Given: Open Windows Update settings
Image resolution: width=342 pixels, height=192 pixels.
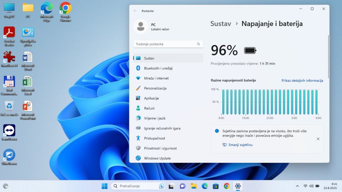Looking at the screenshot, I should [168, 159].
